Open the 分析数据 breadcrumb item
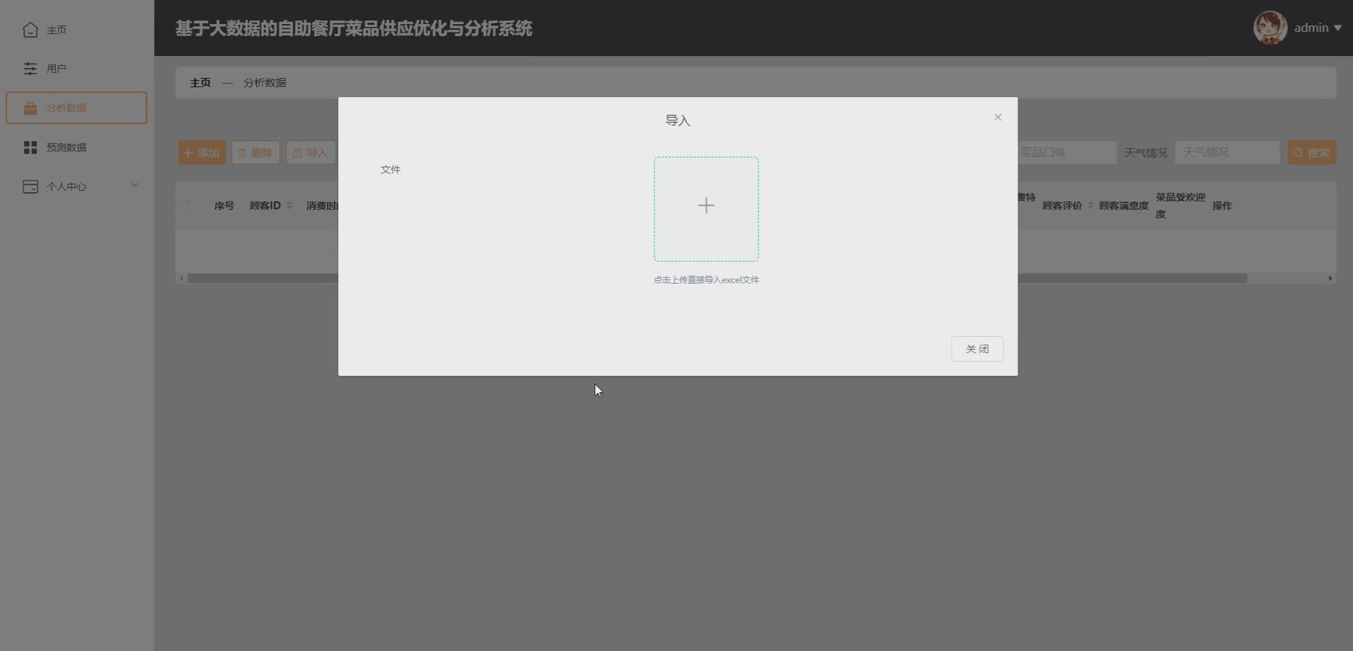Viewport: 1353px width, 651px height. click(x=264, y=82)
